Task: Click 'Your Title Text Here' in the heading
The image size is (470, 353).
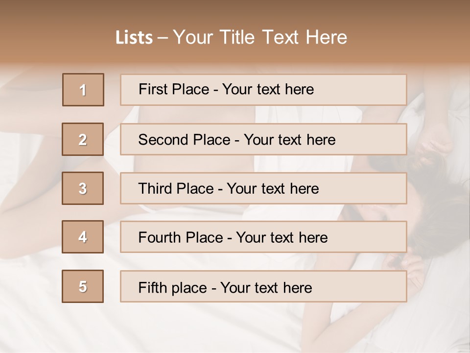Action: coord(260,37)
